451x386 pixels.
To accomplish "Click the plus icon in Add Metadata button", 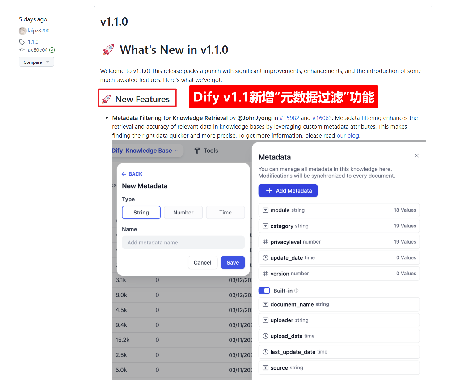I will [x=269, y=191].
